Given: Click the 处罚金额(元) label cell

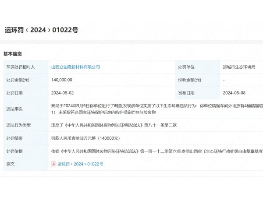Looking at the screenshot, I should [x=18, y=80].
